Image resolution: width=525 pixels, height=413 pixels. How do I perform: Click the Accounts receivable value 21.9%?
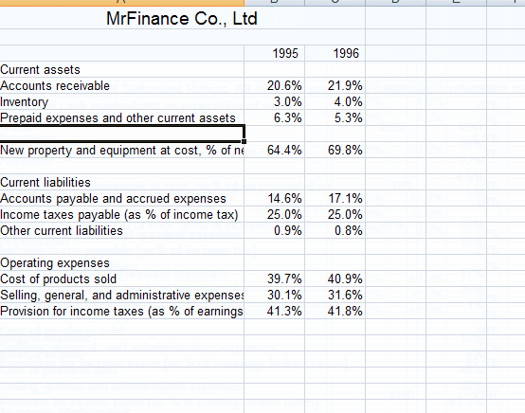click(335, 85)
